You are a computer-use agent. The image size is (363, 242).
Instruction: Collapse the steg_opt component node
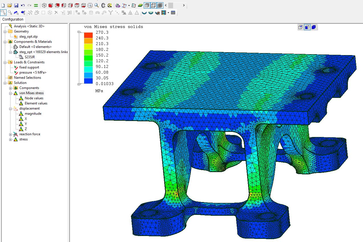pyautogui.click(x=11, y=52)
